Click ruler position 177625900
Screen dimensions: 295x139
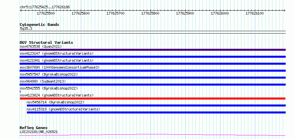pyautogui.click(x=185, y=13)
